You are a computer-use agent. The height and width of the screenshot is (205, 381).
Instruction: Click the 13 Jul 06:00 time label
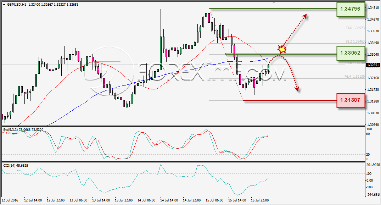(78, 200)
